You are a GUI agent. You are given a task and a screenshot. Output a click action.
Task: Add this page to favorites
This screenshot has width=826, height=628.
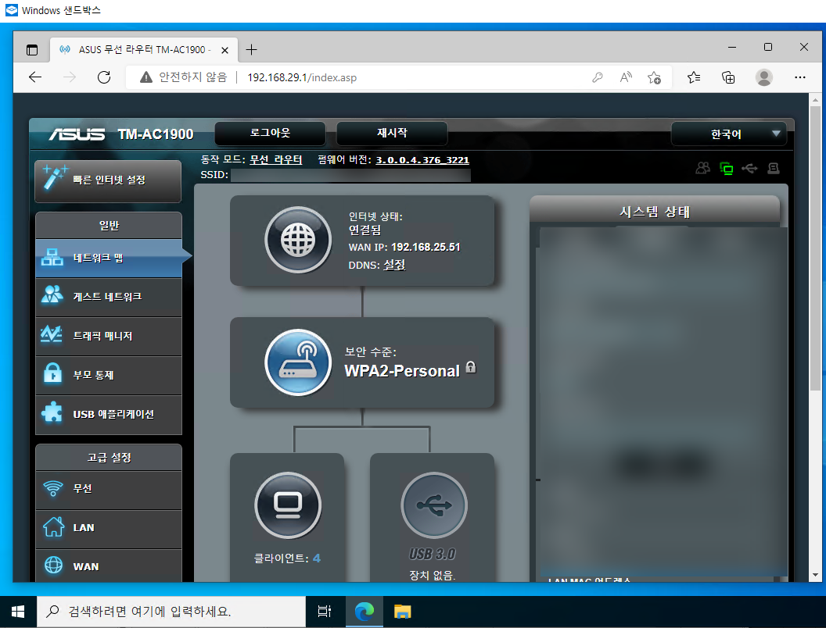point(654,78)
